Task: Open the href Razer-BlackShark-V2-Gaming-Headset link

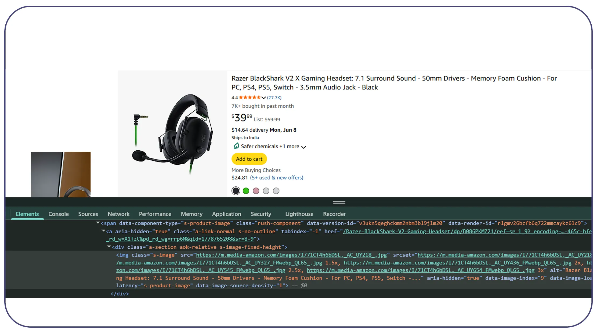Action: click(467, 231)
